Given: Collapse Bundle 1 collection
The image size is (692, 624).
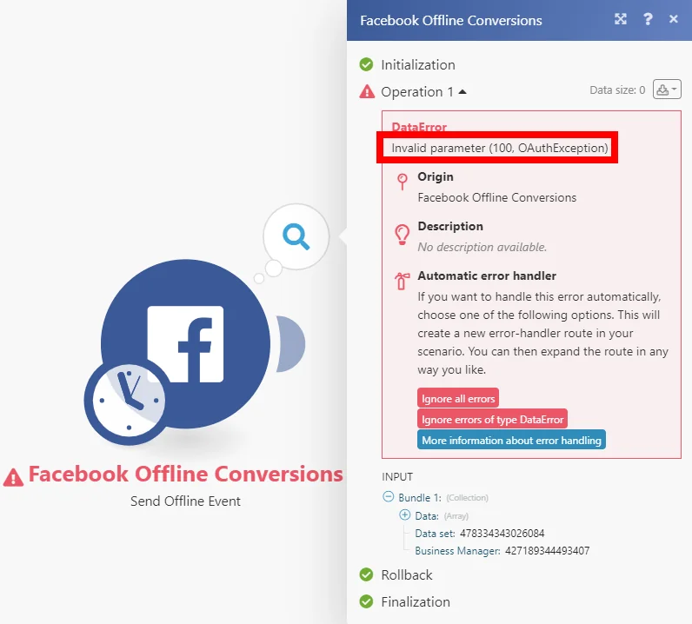Looking at the screenshot, I should click(x=388, y=496).
